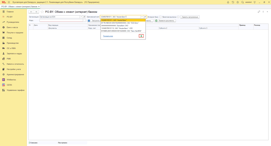Open the history clock icon
This screenshot has width=271, height=146.
click(x=233, y=2)
